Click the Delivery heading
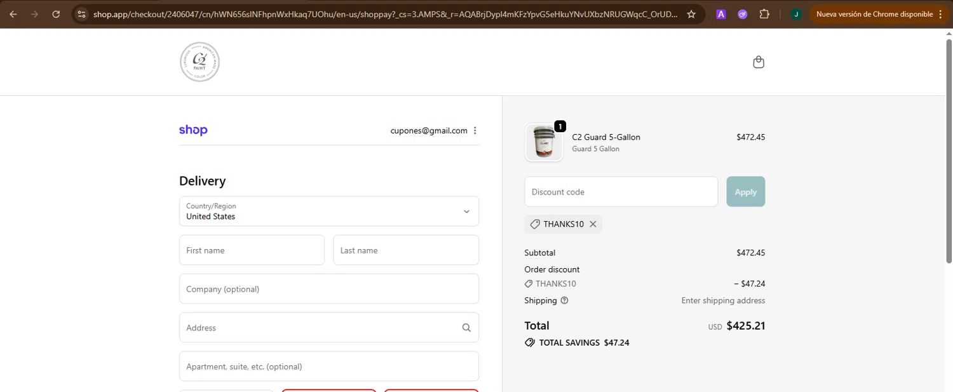This screenshot has height=392, width=953. click(203, 181)
